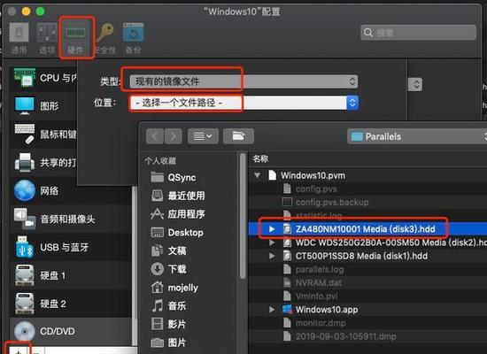Switch to the Hardware (硬件) tab

tap(75, 39)
